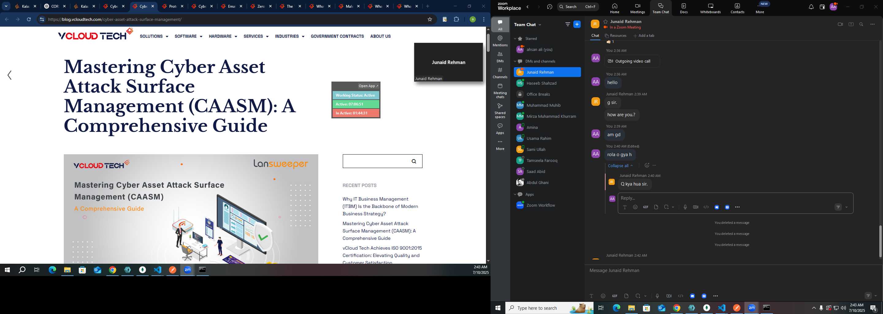Expand the Solutions menu on vCloud Tech site

click(x=154, y=36)
